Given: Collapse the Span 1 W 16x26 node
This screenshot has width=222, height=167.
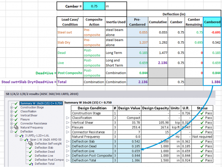Looking at the screenshot, I should (21, 140).
